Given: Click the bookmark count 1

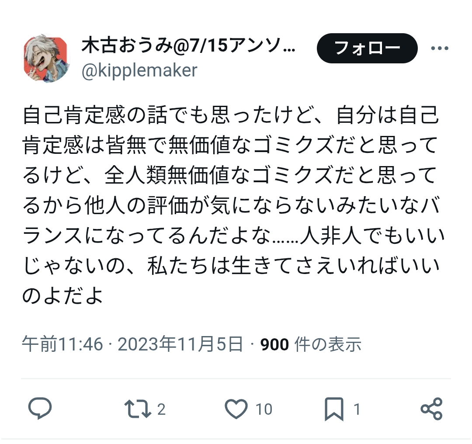Looking at the screenshot, I should click(x=357, y=409).
